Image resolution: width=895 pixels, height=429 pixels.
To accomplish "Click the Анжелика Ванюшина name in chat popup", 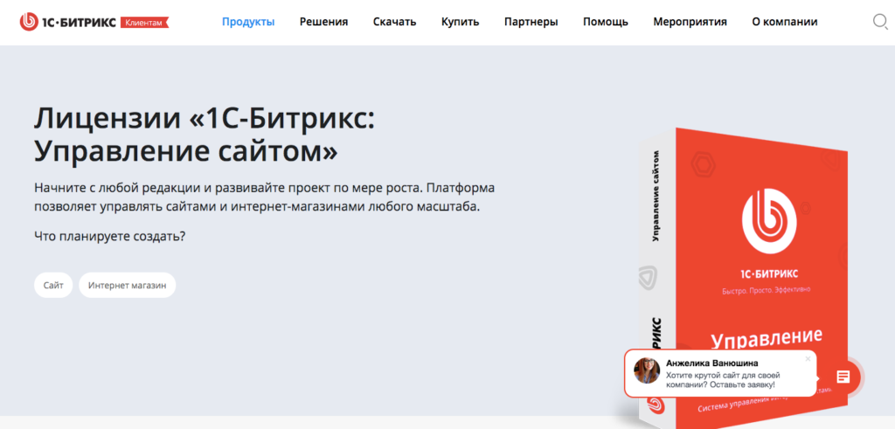I will click(711, 363).
